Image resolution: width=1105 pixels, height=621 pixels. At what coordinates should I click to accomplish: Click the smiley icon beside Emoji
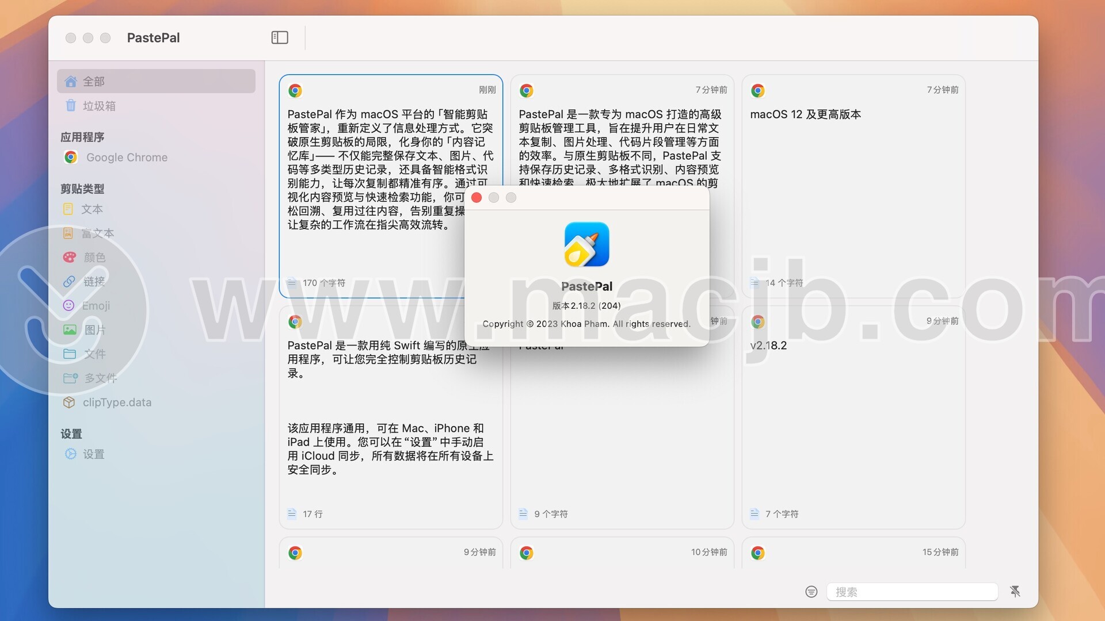(68, 305)
